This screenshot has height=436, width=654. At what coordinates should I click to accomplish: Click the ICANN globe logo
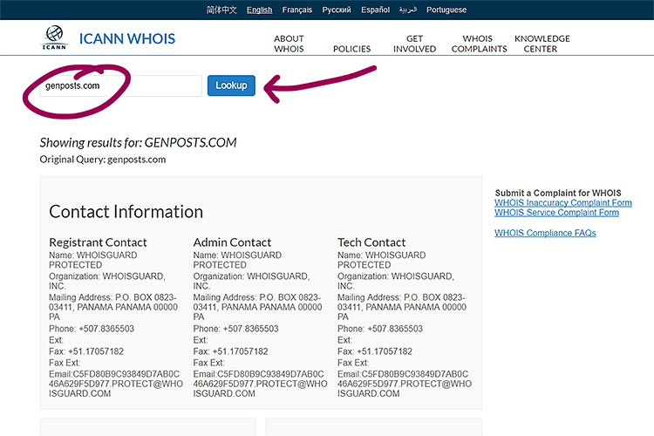(55, 37)
